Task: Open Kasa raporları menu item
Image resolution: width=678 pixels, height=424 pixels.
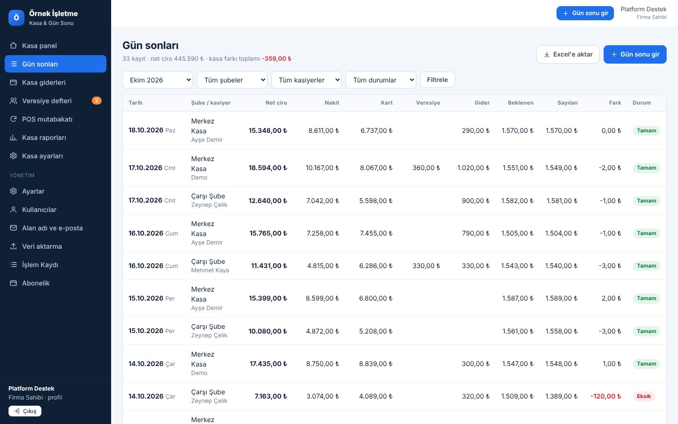Action: pyautogui.click(x=56, y=138)
